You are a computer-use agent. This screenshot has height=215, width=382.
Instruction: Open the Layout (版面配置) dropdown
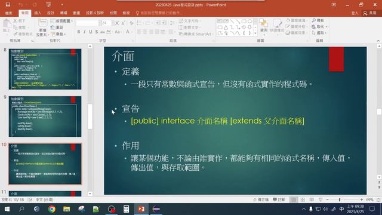62,21
